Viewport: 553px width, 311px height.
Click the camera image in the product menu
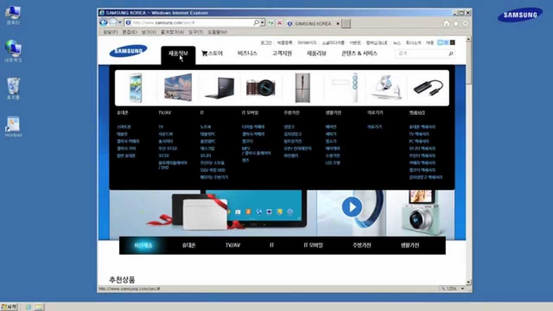pos(261,88)
